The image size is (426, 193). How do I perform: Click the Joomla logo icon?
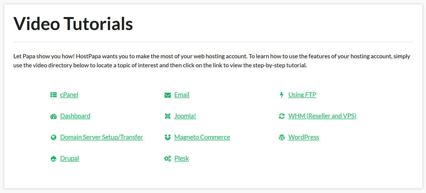[168, 116]
